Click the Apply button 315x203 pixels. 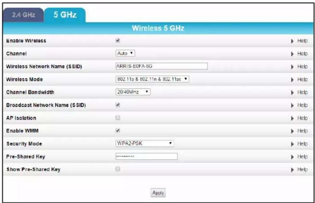[158, 193]
